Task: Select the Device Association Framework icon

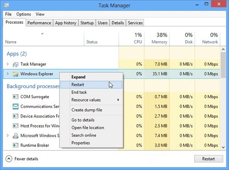Action: (x=15, y=116)
